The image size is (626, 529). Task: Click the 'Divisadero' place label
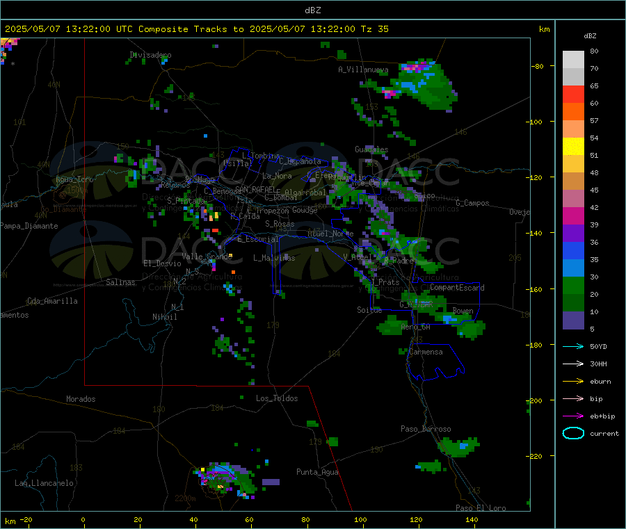(x=150, y=55)
